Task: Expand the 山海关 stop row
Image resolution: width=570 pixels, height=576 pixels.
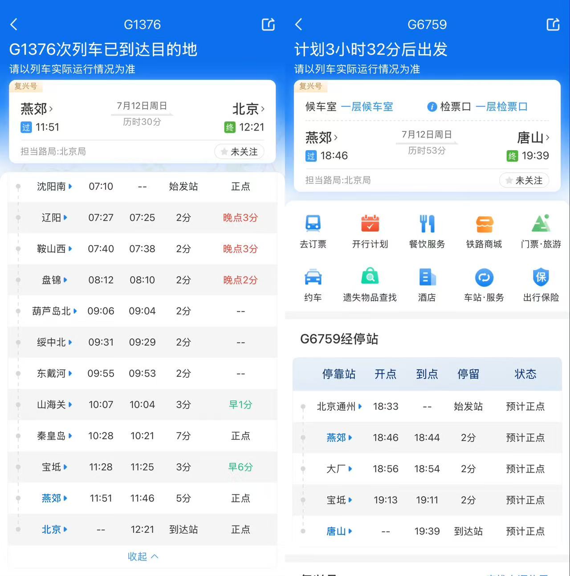Action: (x=142, y=404)
